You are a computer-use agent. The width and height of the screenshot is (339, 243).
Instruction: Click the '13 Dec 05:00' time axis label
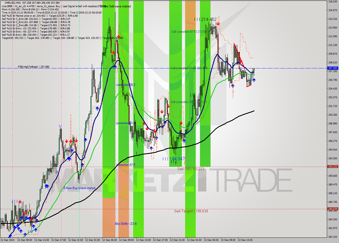pos(211,240)
